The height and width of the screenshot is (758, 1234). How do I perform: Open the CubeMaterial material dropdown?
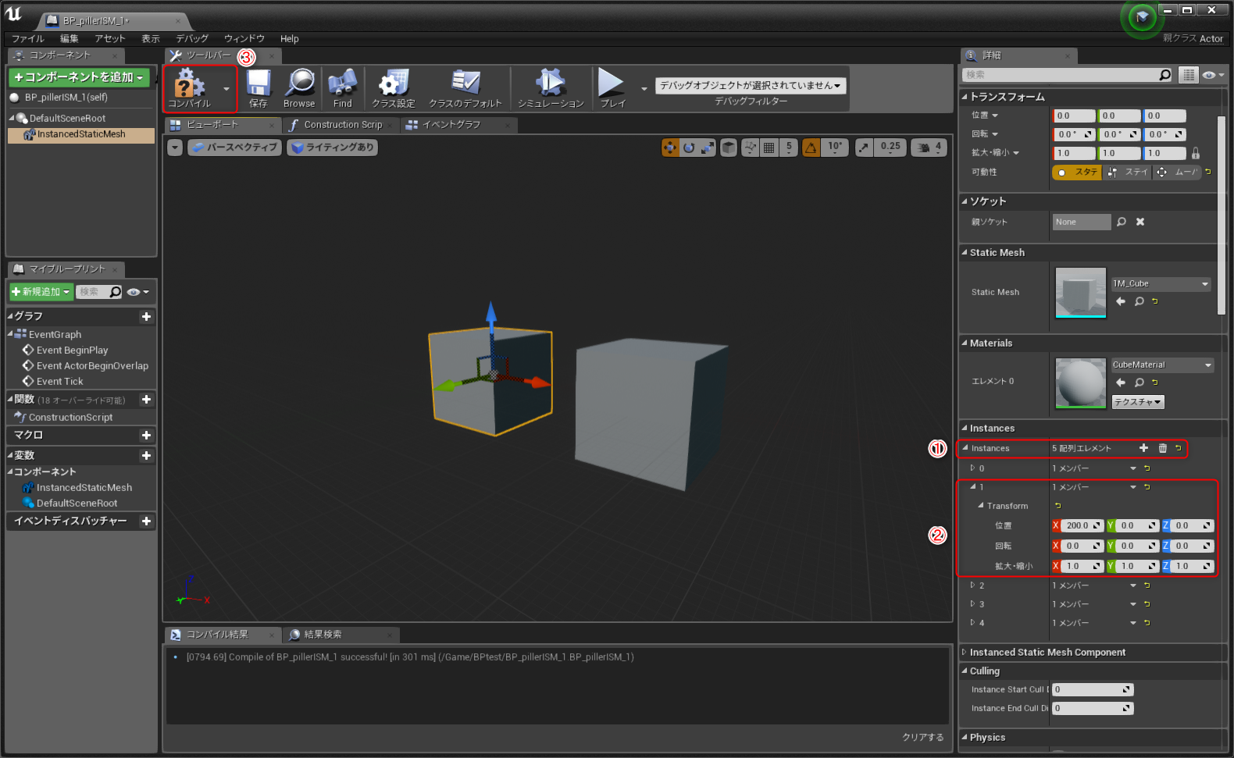tap(1162, 365)
